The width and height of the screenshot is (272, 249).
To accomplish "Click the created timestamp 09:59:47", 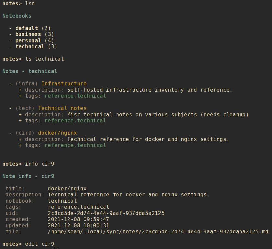I will point(79,219).
